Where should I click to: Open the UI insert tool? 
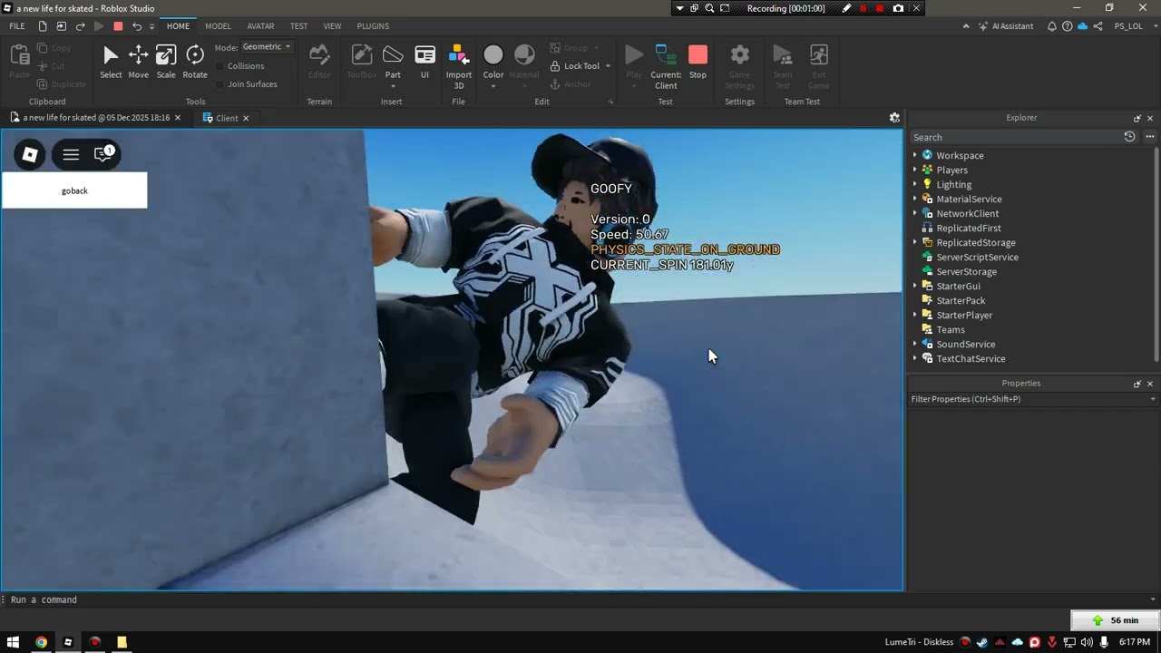(424, 63)
